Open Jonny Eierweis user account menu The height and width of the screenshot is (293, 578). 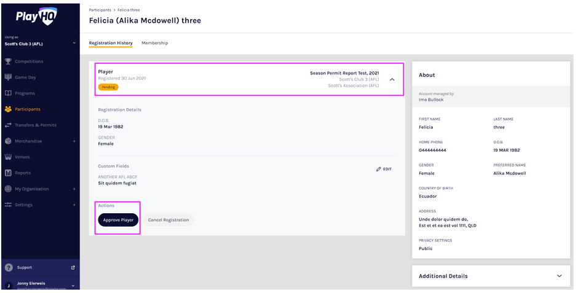coord(73,286)
